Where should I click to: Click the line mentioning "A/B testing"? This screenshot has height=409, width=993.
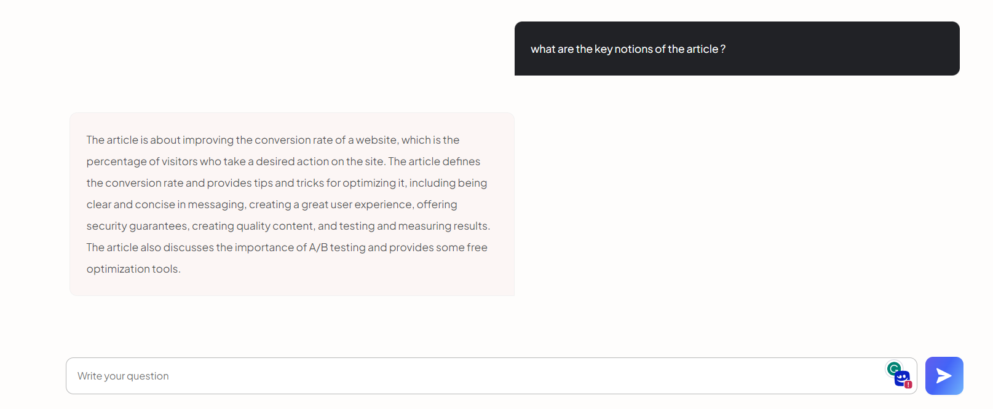point(287,247)
